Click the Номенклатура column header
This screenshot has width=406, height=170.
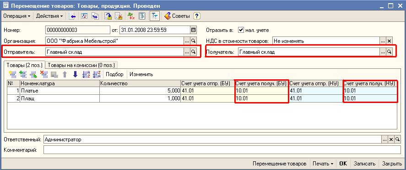point(60,83)
